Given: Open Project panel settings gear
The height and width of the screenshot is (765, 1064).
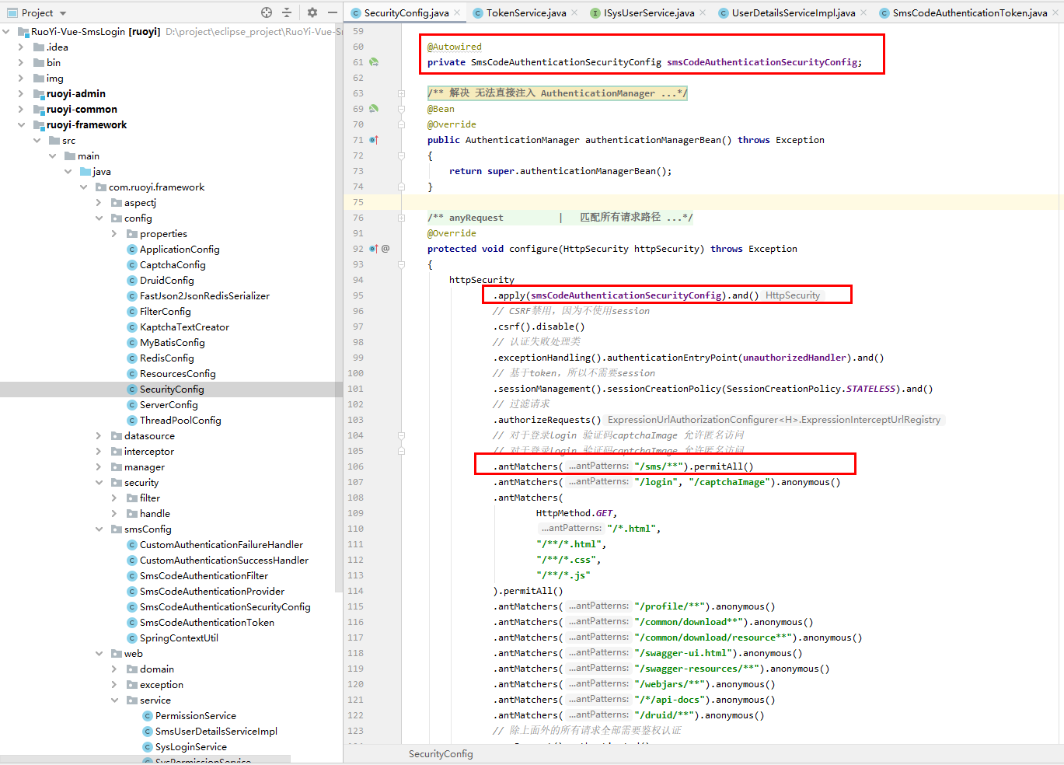Looking at the screenshot, I should point(312,12).
